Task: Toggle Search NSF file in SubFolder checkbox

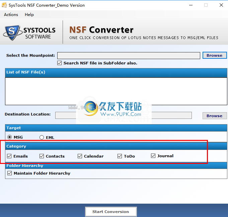Action: [59, 63]
